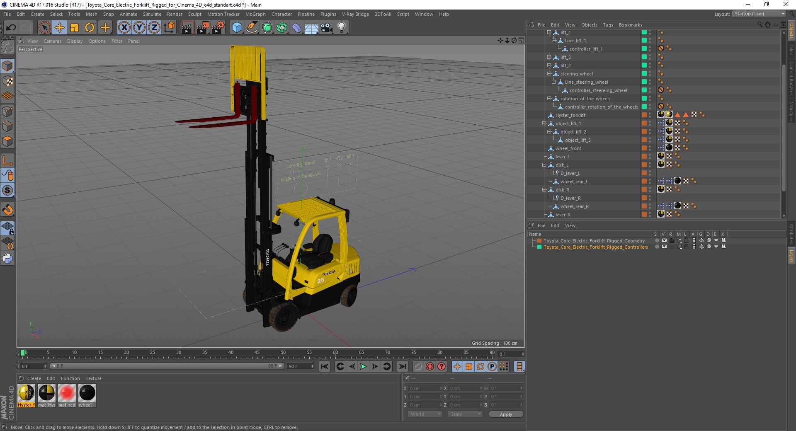Add a Cube primitive object
The height and width of the screenshot is (431, 796).
click(x=237, y=28)
